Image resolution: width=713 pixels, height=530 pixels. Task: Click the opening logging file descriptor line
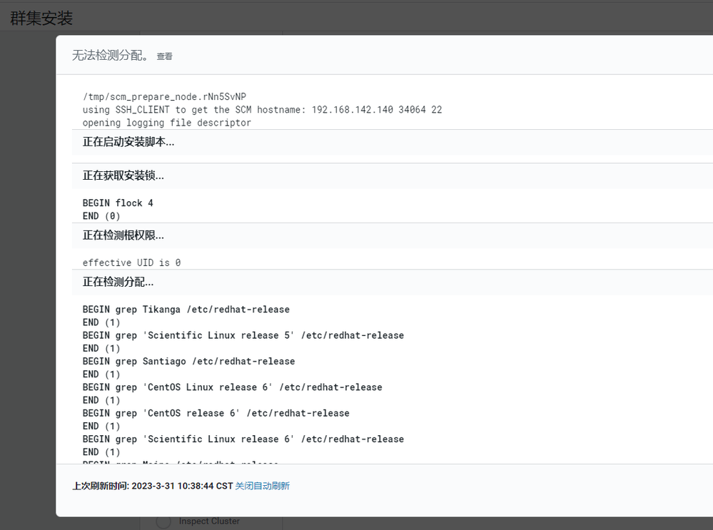tap(166, 123)
